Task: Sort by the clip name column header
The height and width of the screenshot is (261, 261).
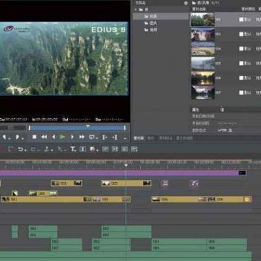Action: (199, 9)
